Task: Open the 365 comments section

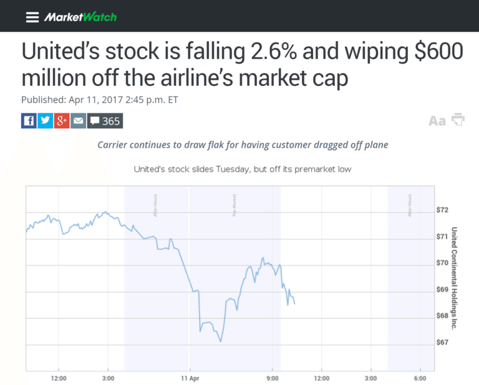Action: (105, 120)
